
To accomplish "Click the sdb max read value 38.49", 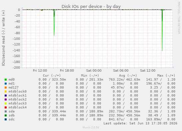I will tap(153, 115).
